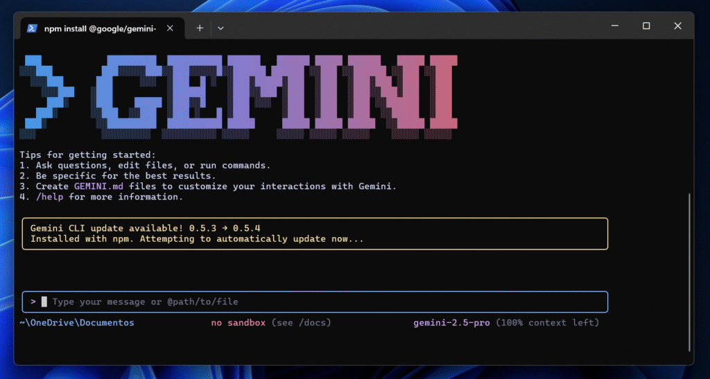Click the 'Installed with npm. Attempting to automatically update' line
The height and width of the screenshot is (379, 710).
[x=197, y=239]
